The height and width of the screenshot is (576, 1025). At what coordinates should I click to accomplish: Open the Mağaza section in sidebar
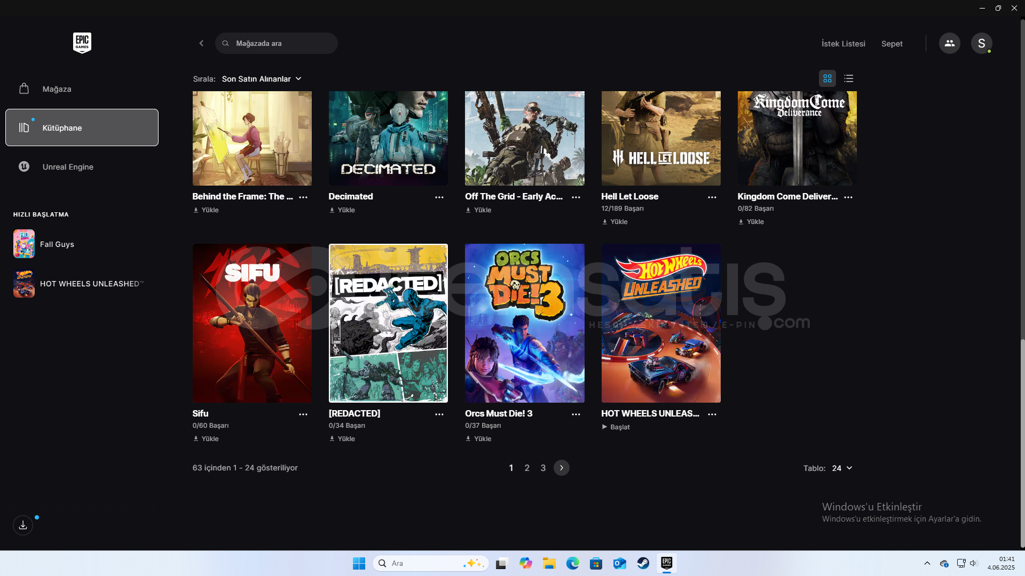click(x=57, y=89)
